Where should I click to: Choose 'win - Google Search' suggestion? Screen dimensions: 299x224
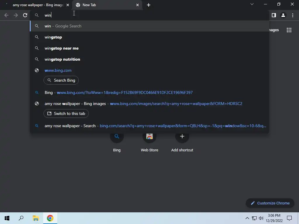tap(149, 26)
